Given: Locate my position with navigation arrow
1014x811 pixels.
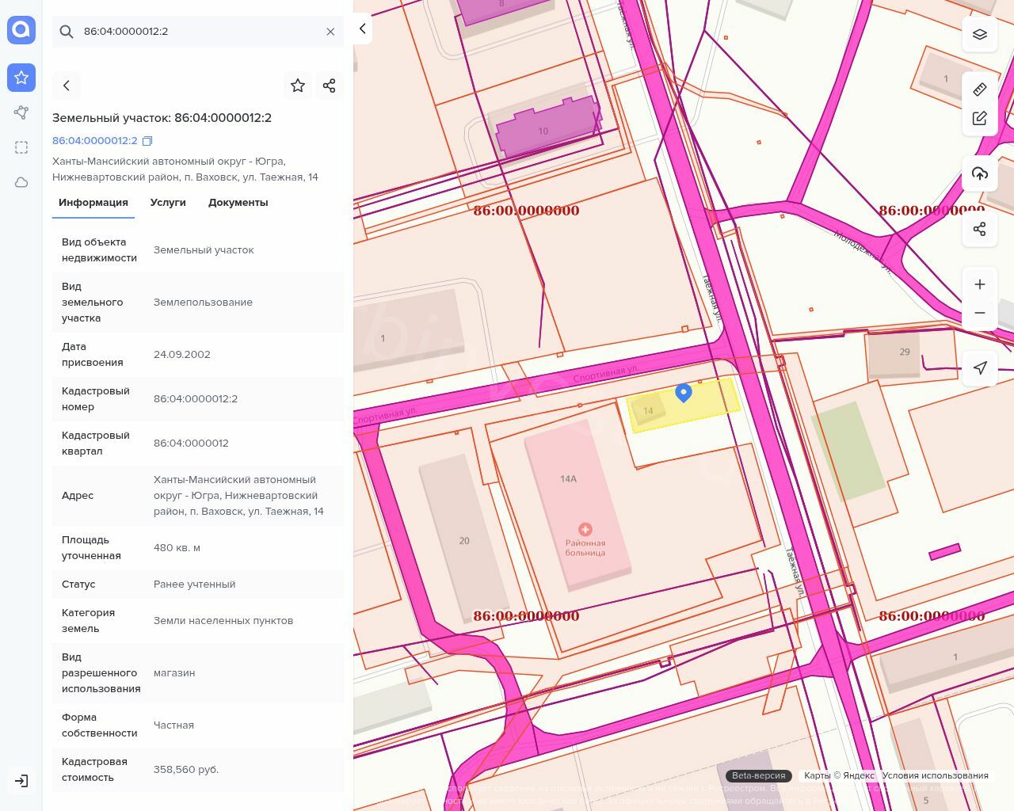Looking at the screenshot, I should pos(980,367).
